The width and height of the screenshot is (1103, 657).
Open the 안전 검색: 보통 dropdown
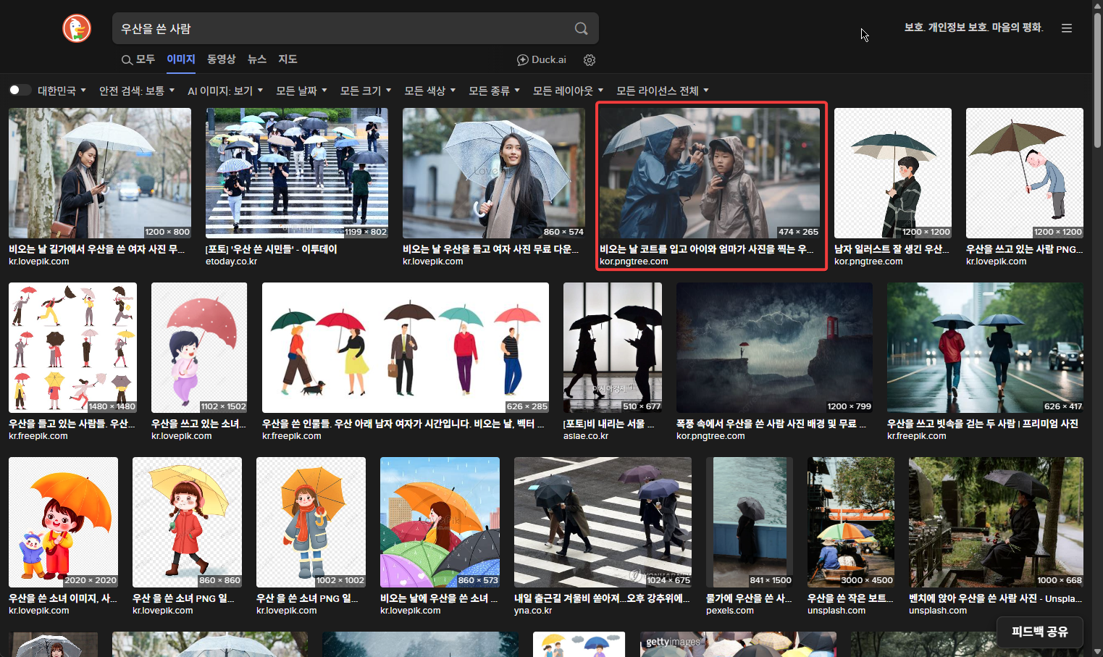pos(137,91)
